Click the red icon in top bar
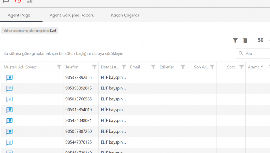Viewport: 270px width, 153px height. 18,1
